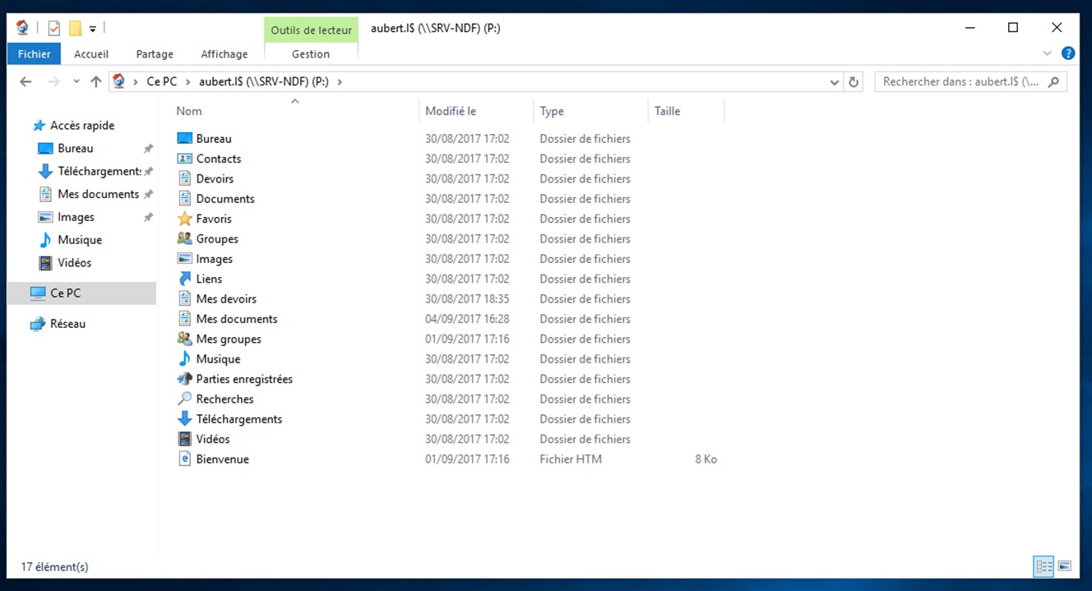
Task: Open the Fichier menu
Action: tap(34, 53)
